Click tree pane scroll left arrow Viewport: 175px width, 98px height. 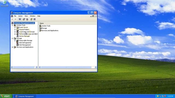click(12, 67)
